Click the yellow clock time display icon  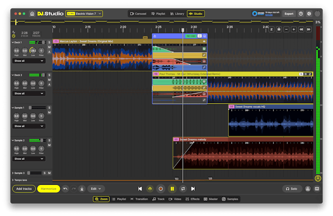click(14, 36)
